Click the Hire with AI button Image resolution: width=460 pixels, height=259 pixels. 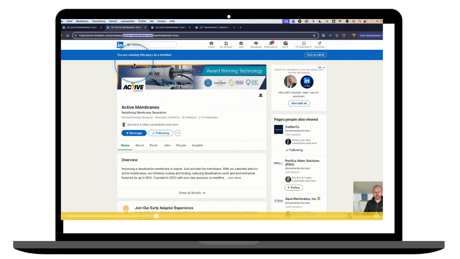pyautogui.click(x=299, y=103)
